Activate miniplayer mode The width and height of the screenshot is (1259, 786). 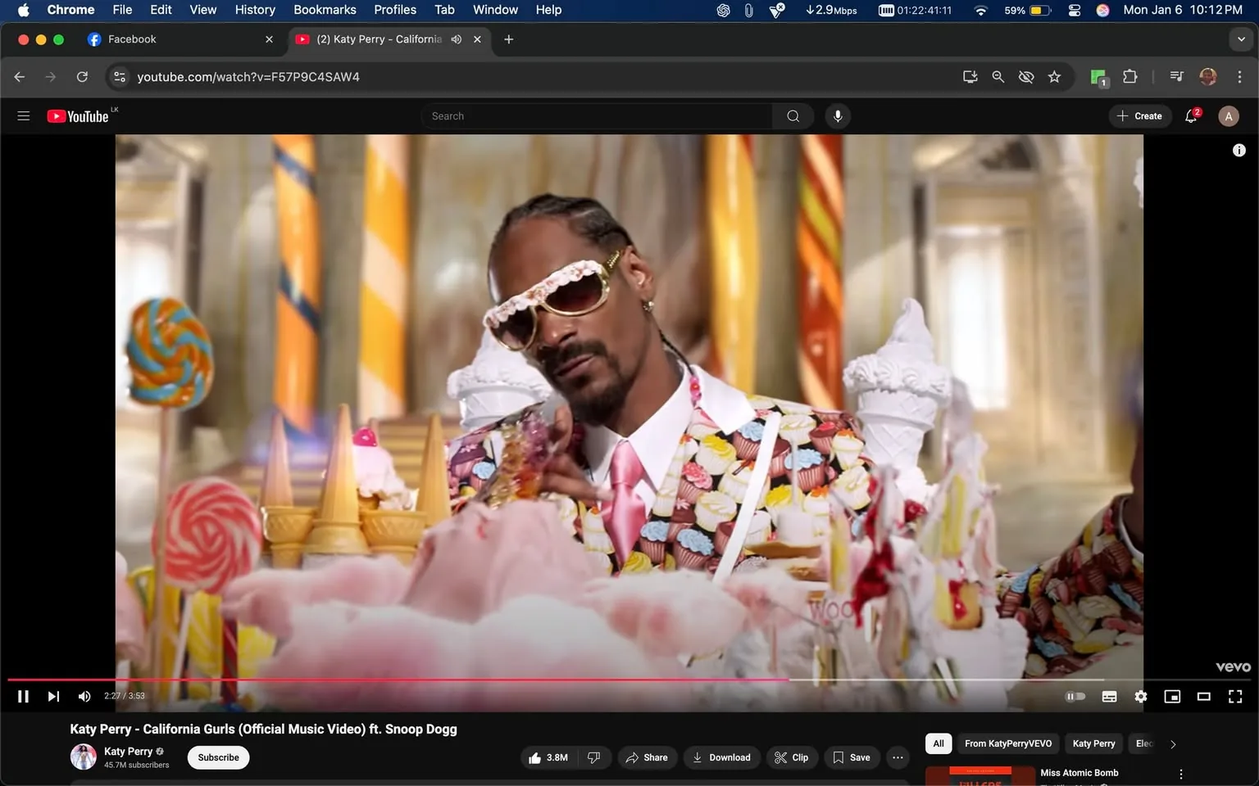coord(1172,696)
